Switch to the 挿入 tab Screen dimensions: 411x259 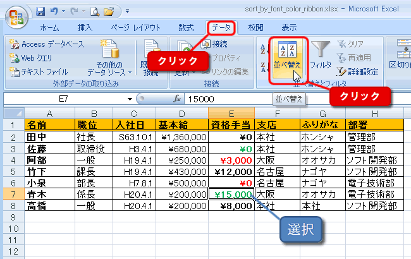[x=85, y=28]
